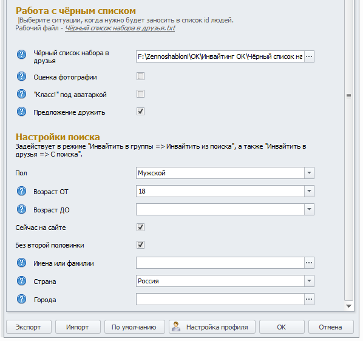Expand the Страна combo box arrow

[309, 281]
